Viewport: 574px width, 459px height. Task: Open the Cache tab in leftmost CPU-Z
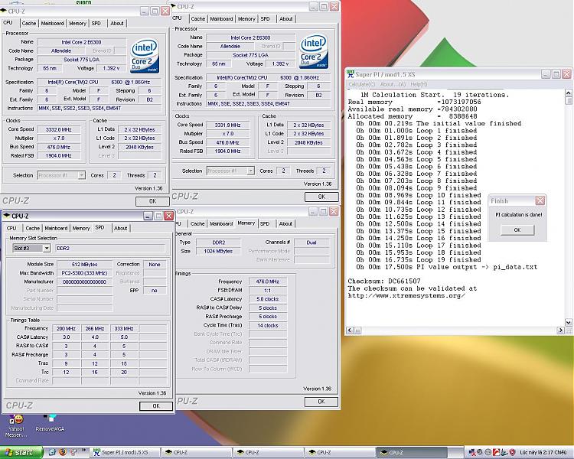[x=29, y=23]
